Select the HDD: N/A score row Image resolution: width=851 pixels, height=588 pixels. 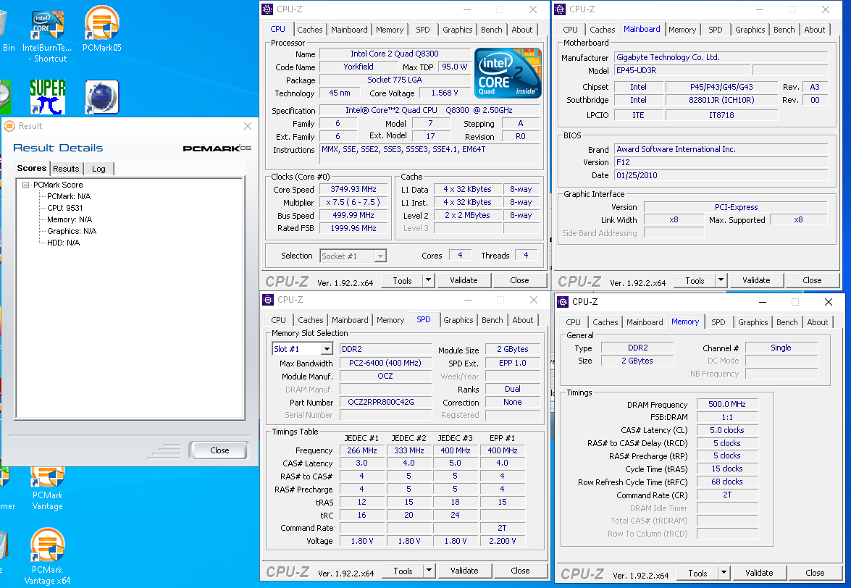coord(64,243)
